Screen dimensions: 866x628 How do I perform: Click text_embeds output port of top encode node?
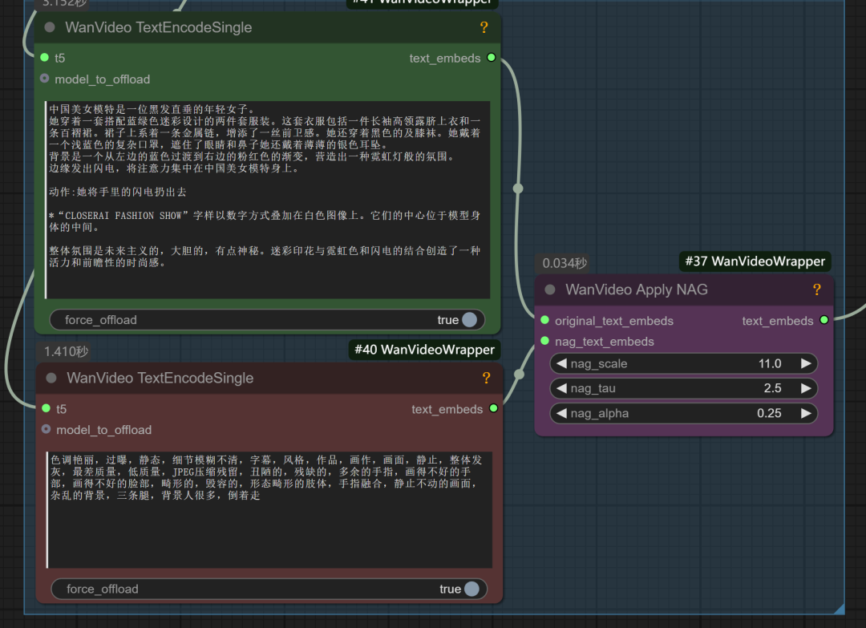pyautogui.click(x=491, y=58)
